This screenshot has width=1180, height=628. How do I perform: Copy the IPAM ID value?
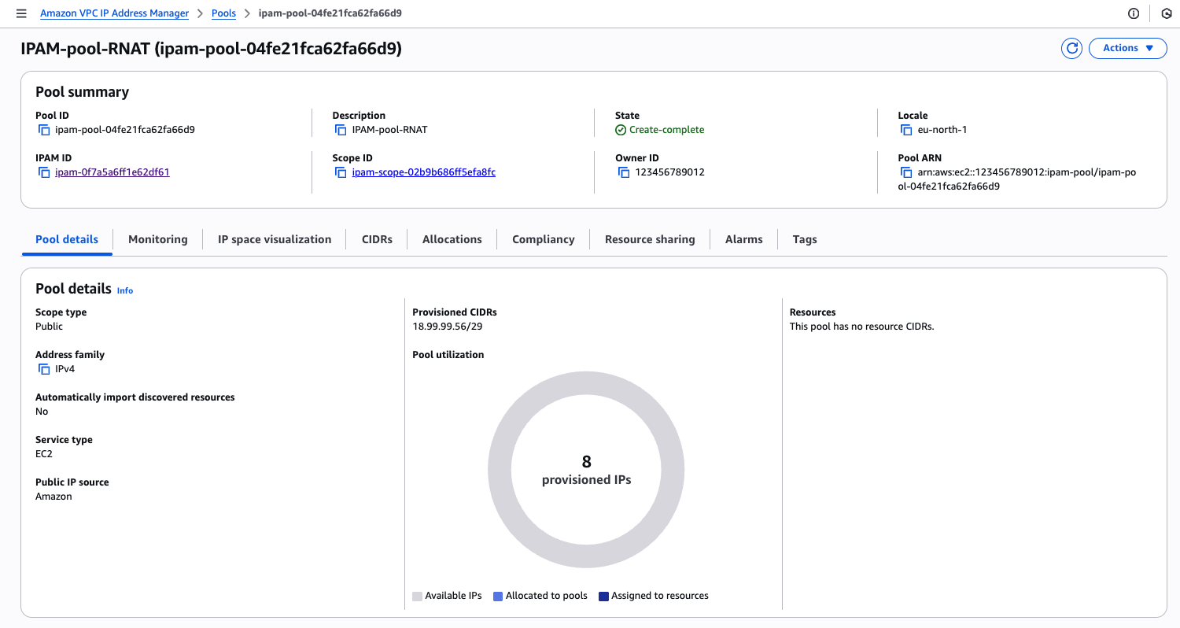[44, 172]
